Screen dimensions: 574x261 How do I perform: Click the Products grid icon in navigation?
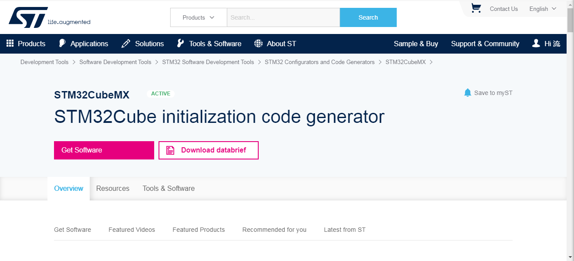point(10,43)
